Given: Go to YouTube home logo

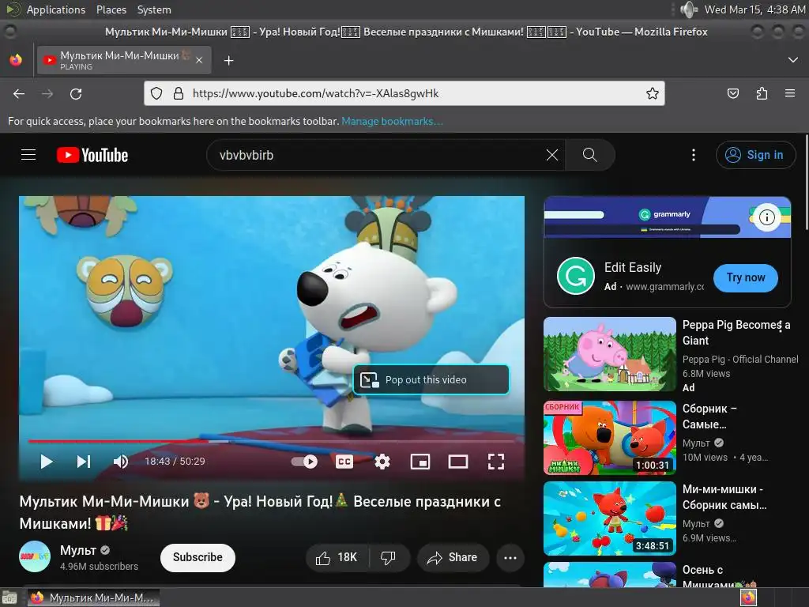Looking at the screenshot, I should (92, 155).
